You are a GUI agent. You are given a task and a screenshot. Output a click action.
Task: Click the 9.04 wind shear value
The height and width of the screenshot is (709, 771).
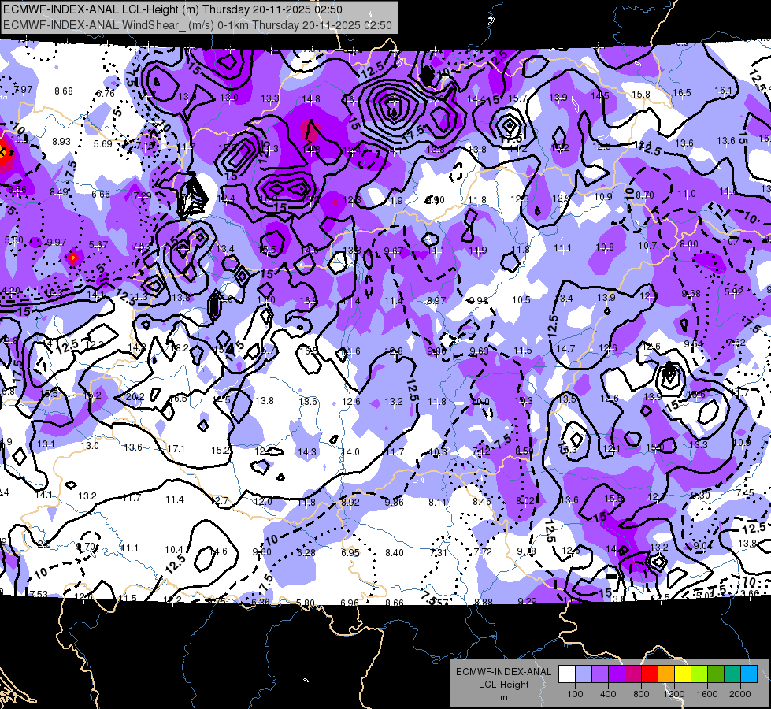[x=702, y=545]
